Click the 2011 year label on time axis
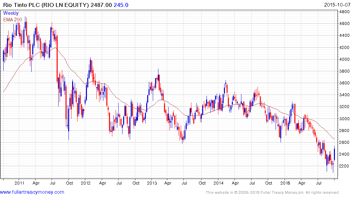354x197 pixels. [19, 183]
